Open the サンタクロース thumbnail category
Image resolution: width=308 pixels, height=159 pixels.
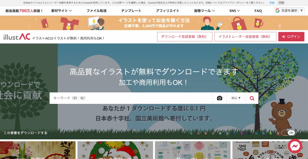115,150
